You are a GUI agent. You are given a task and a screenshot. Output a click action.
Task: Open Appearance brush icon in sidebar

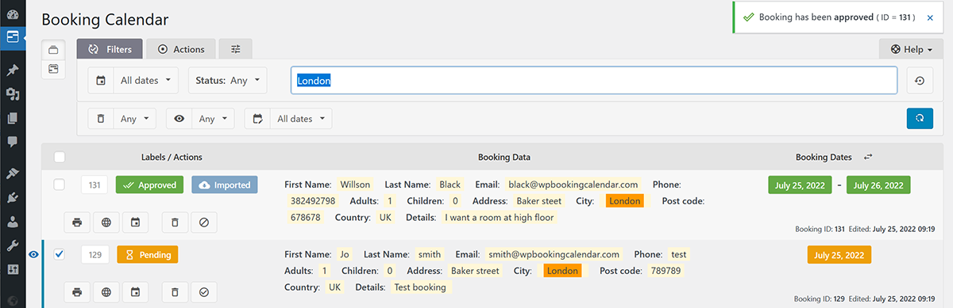[13, 173]
